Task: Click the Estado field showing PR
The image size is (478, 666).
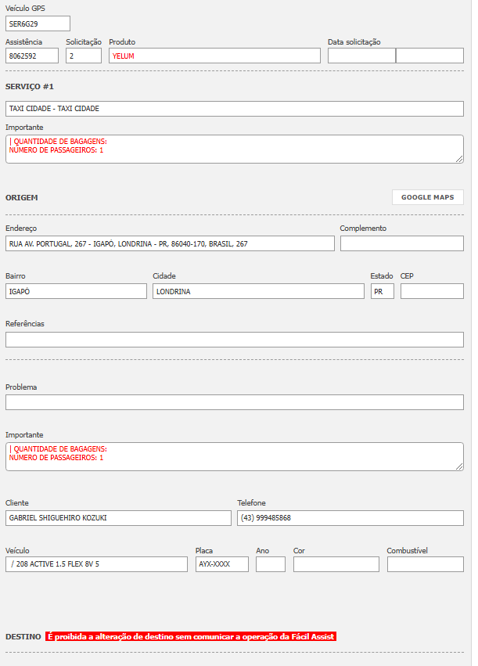Action: 382,291
